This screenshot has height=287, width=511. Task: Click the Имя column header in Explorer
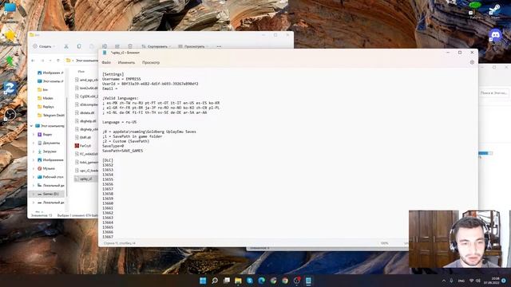point(81,71)
